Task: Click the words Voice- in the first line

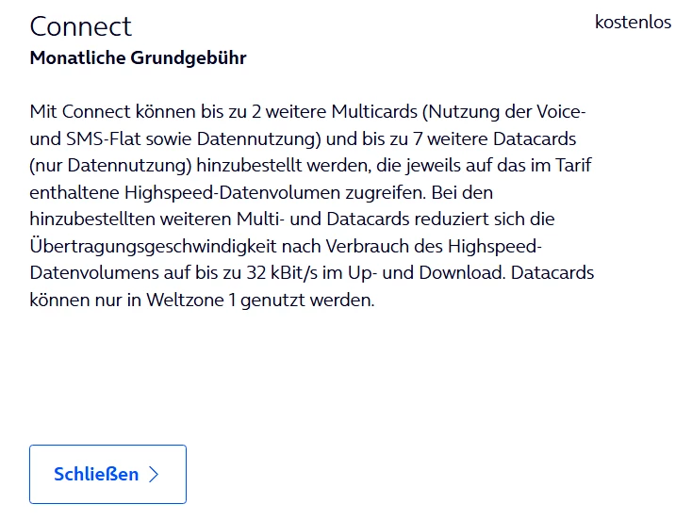Action: coord(561,111)
